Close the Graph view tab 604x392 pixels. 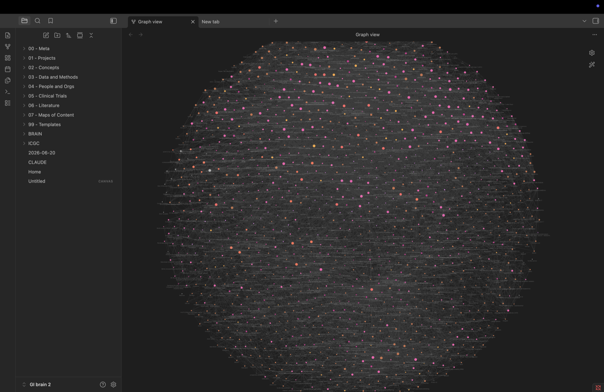tap(193, 22)
